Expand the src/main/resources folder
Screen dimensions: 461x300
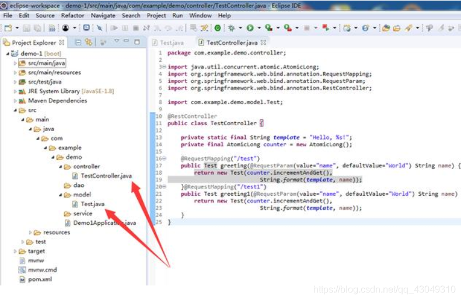(15, 72)
